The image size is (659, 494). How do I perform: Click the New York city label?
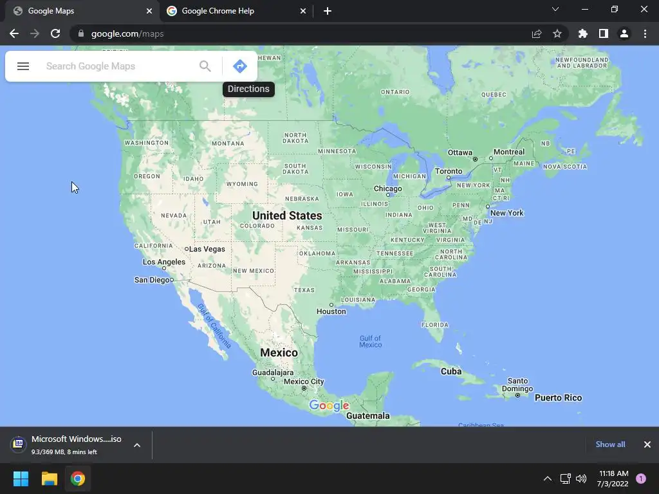click(507, 213)
